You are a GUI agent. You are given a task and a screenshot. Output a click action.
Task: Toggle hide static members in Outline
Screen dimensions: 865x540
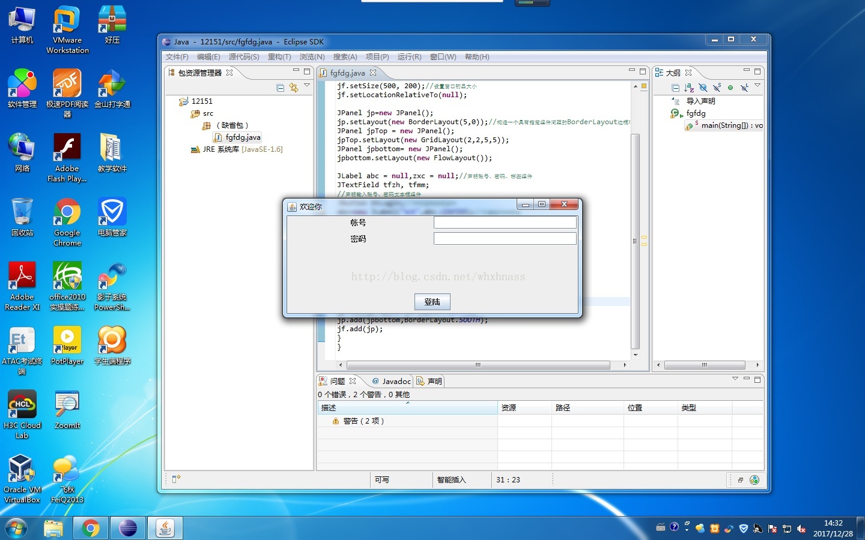tap(717, 88)
